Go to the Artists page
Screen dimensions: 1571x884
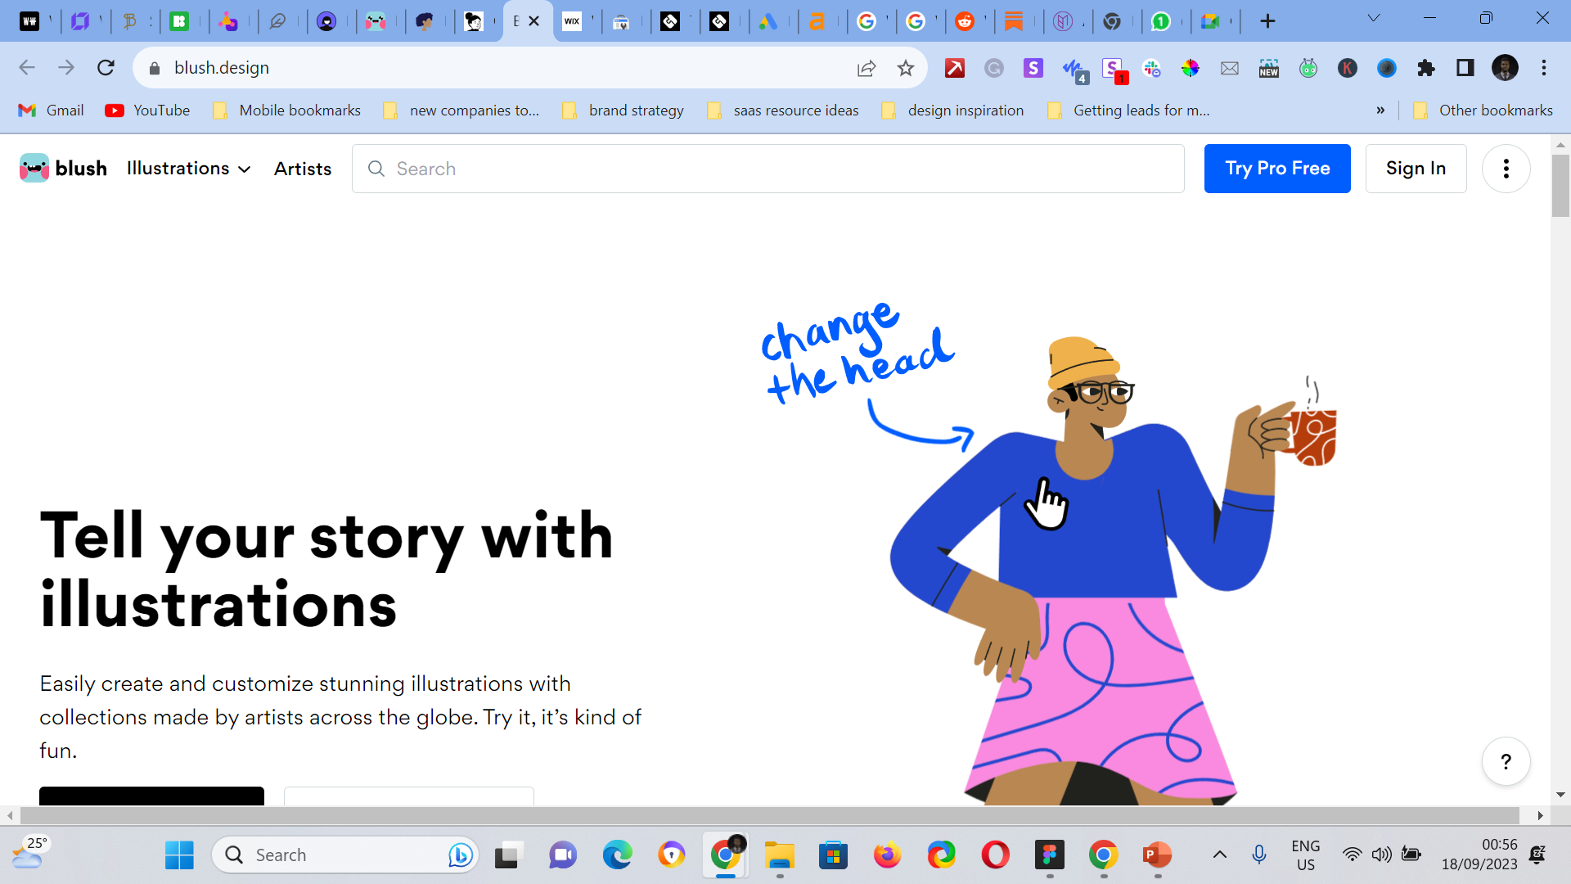303,169
